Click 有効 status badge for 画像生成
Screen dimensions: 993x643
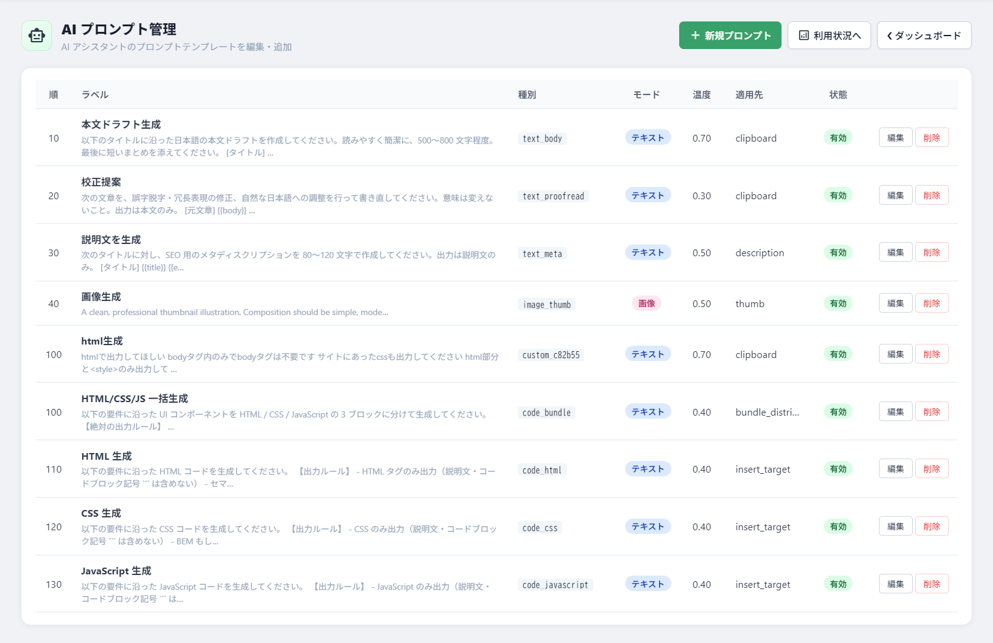tap(838, 303)
